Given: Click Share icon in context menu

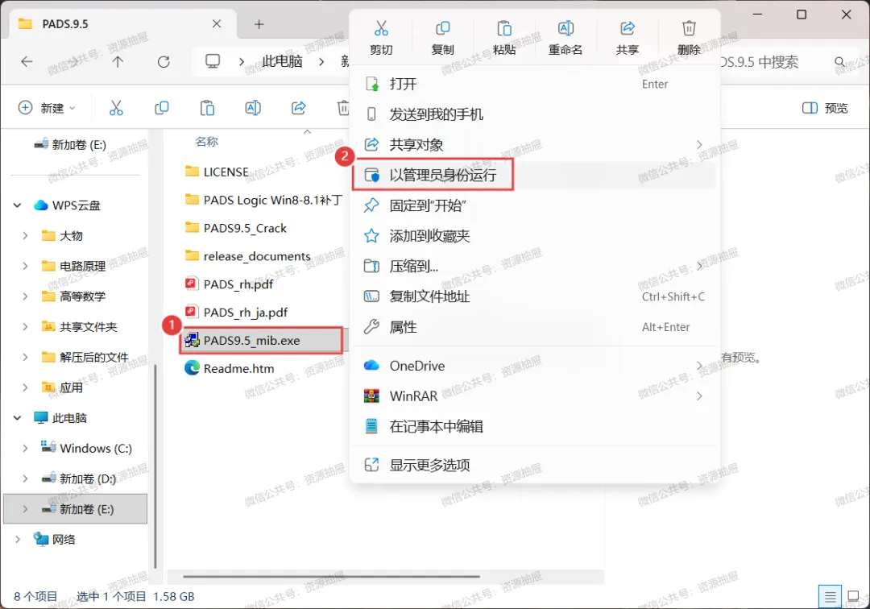Looking at the screenshot, I should 627,37.
